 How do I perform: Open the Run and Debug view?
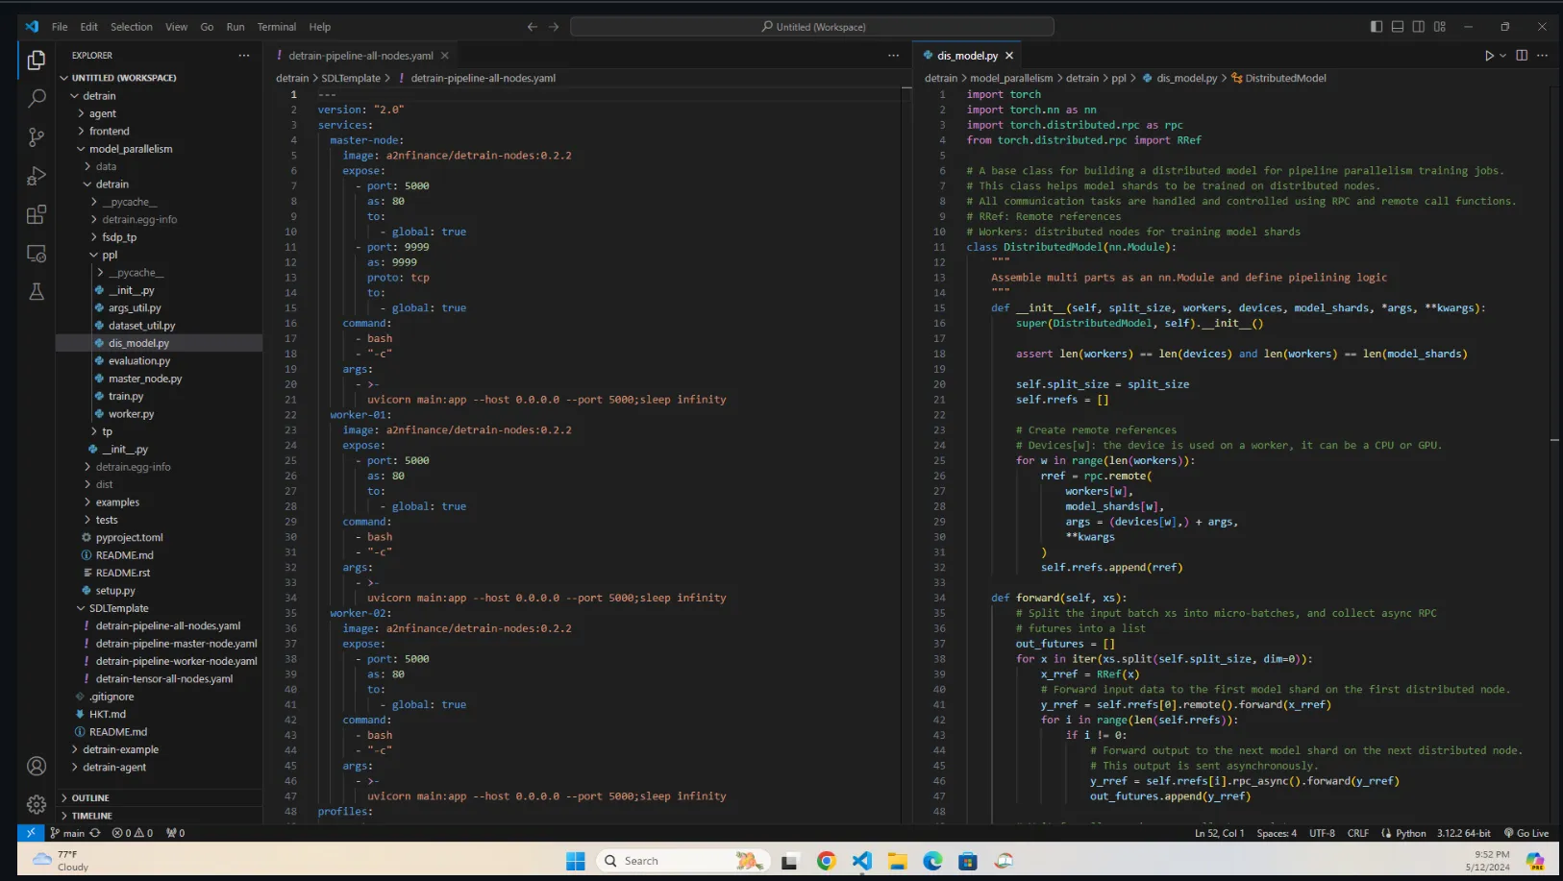37,177
